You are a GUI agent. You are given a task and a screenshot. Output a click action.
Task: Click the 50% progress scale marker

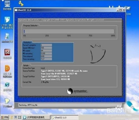coord(69,36)
